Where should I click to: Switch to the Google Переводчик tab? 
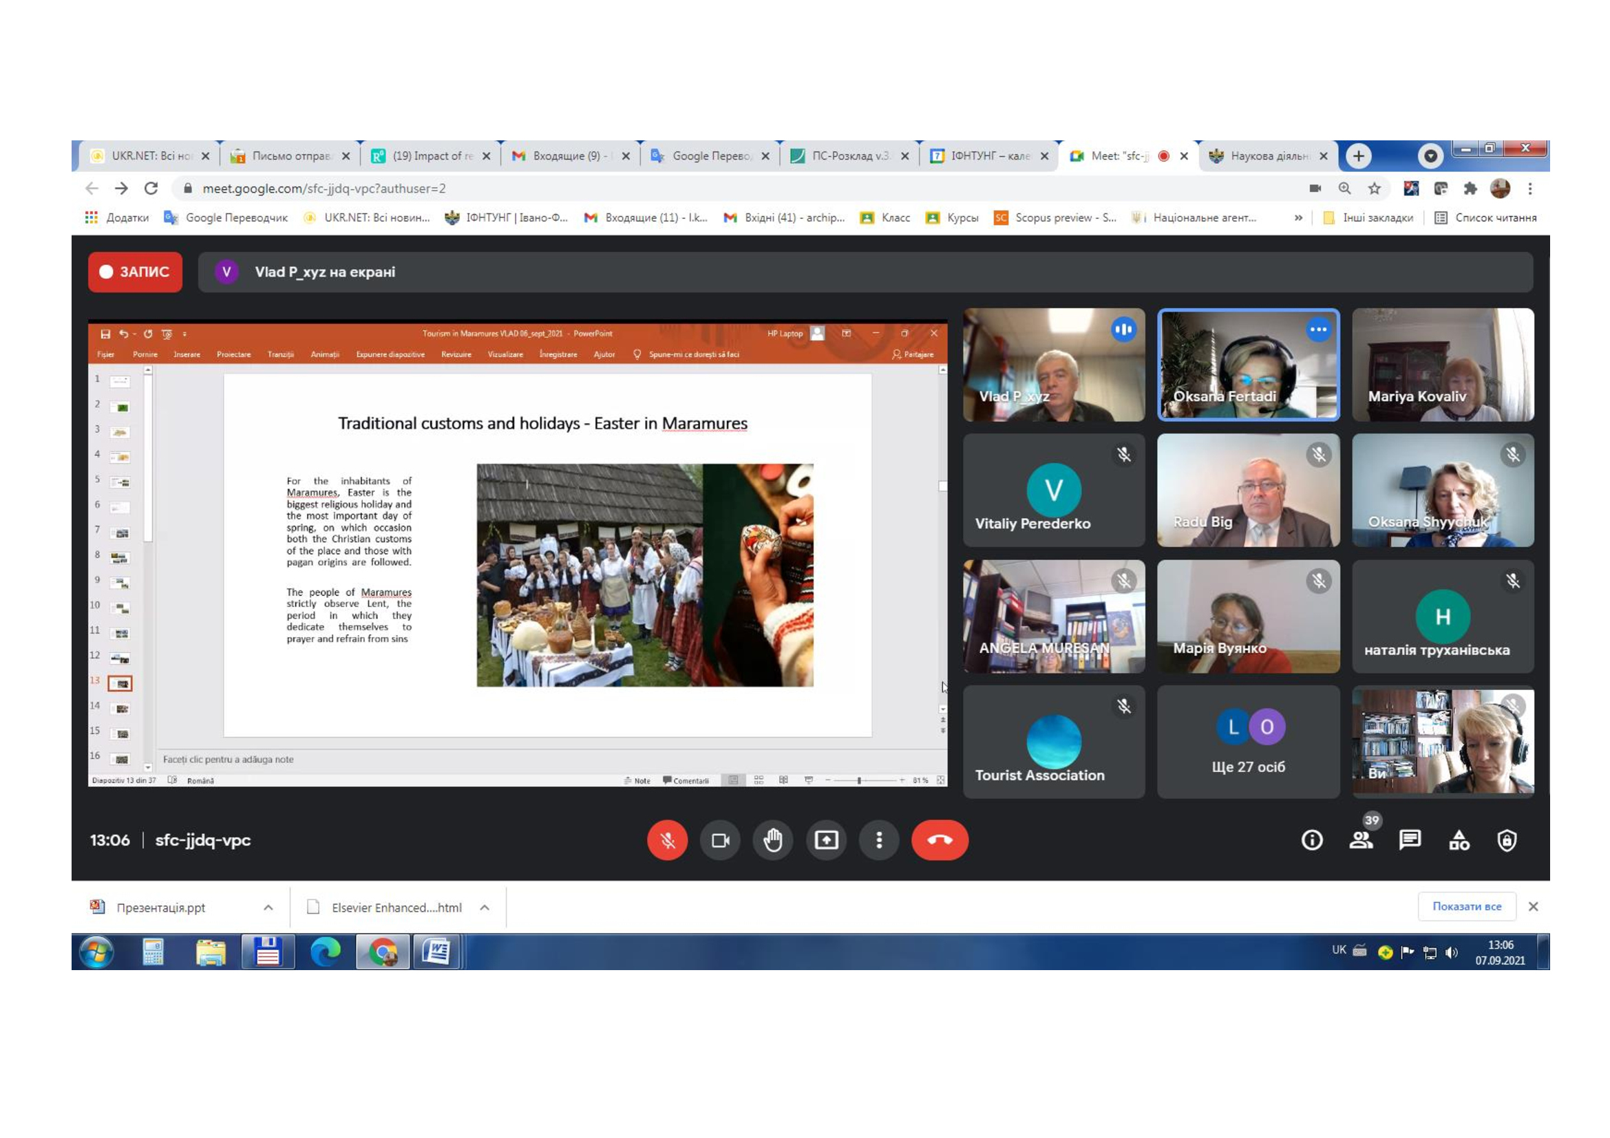coord(708,155)
